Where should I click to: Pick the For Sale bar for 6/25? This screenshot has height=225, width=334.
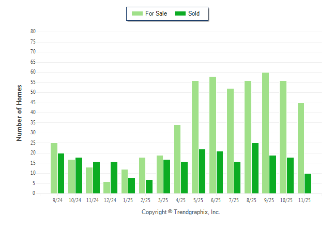212,135
